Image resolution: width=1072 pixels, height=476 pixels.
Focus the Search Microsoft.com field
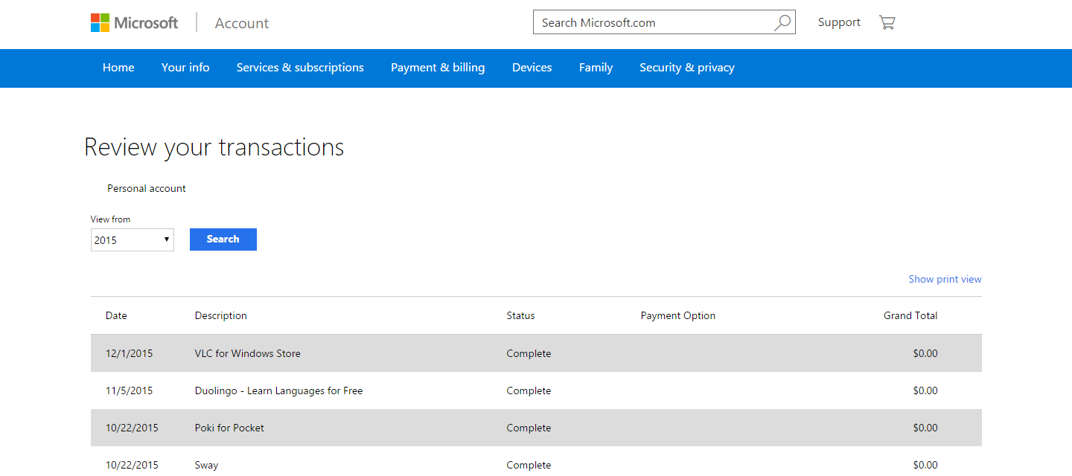(664, 22)
